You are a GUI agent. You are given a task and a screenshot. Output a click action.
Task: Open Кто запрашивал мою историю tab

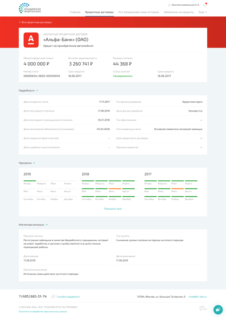(138, 12)
